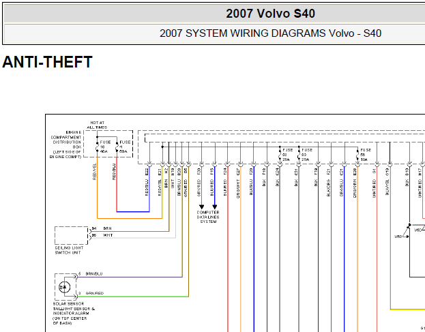
Task: Click the H19 WHT wire label
Action: [173, 178]
